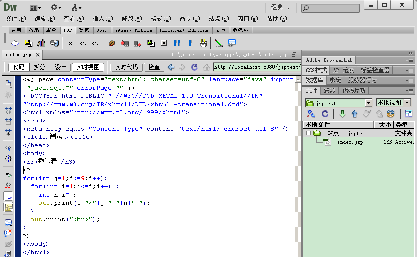Click the bar chart books icon in the JSP toolbar
The width and height of the screenshot is (417, 257).
pos(41,43)
